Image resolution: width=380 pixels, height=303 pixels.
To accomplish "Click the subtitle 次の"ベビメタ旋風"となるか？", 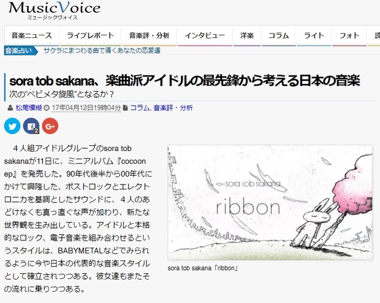I will click(61, 94).
